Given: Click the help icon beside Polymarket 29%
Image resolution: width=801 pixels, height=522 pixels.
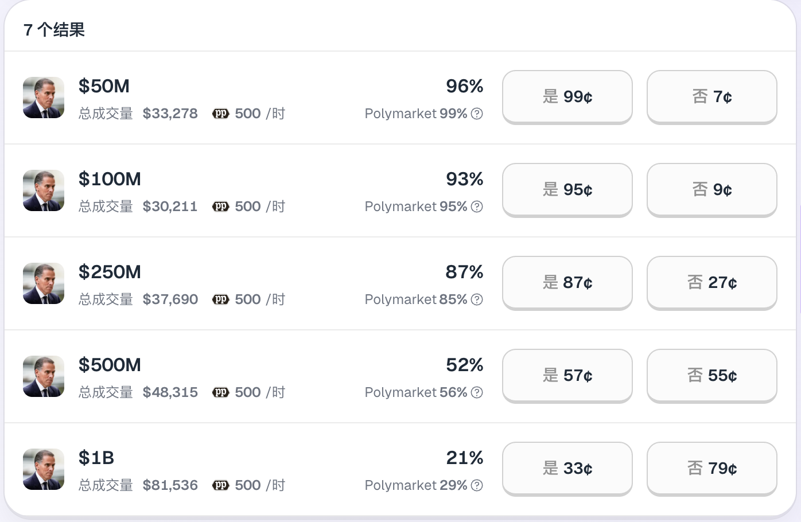Looking at the screenshot, I should point(477,485).
